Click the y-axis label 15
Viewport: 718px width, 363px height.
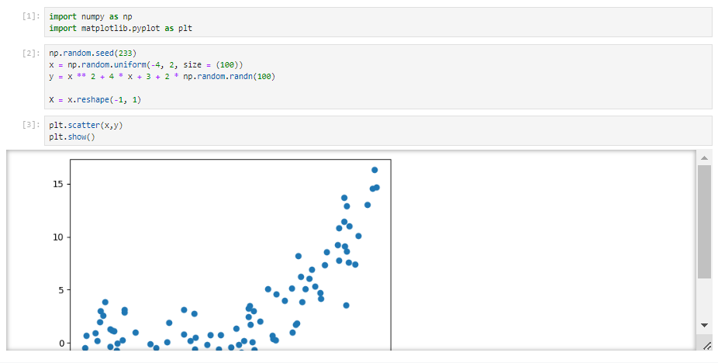pyautogui.click(x=57, y=184)
